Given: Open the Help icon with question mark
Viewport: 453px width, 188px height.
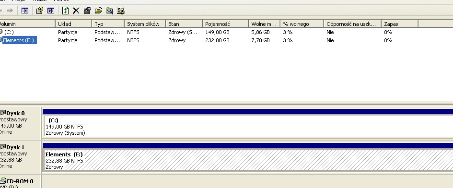Looking at the screenshot, I should (40, 11).
